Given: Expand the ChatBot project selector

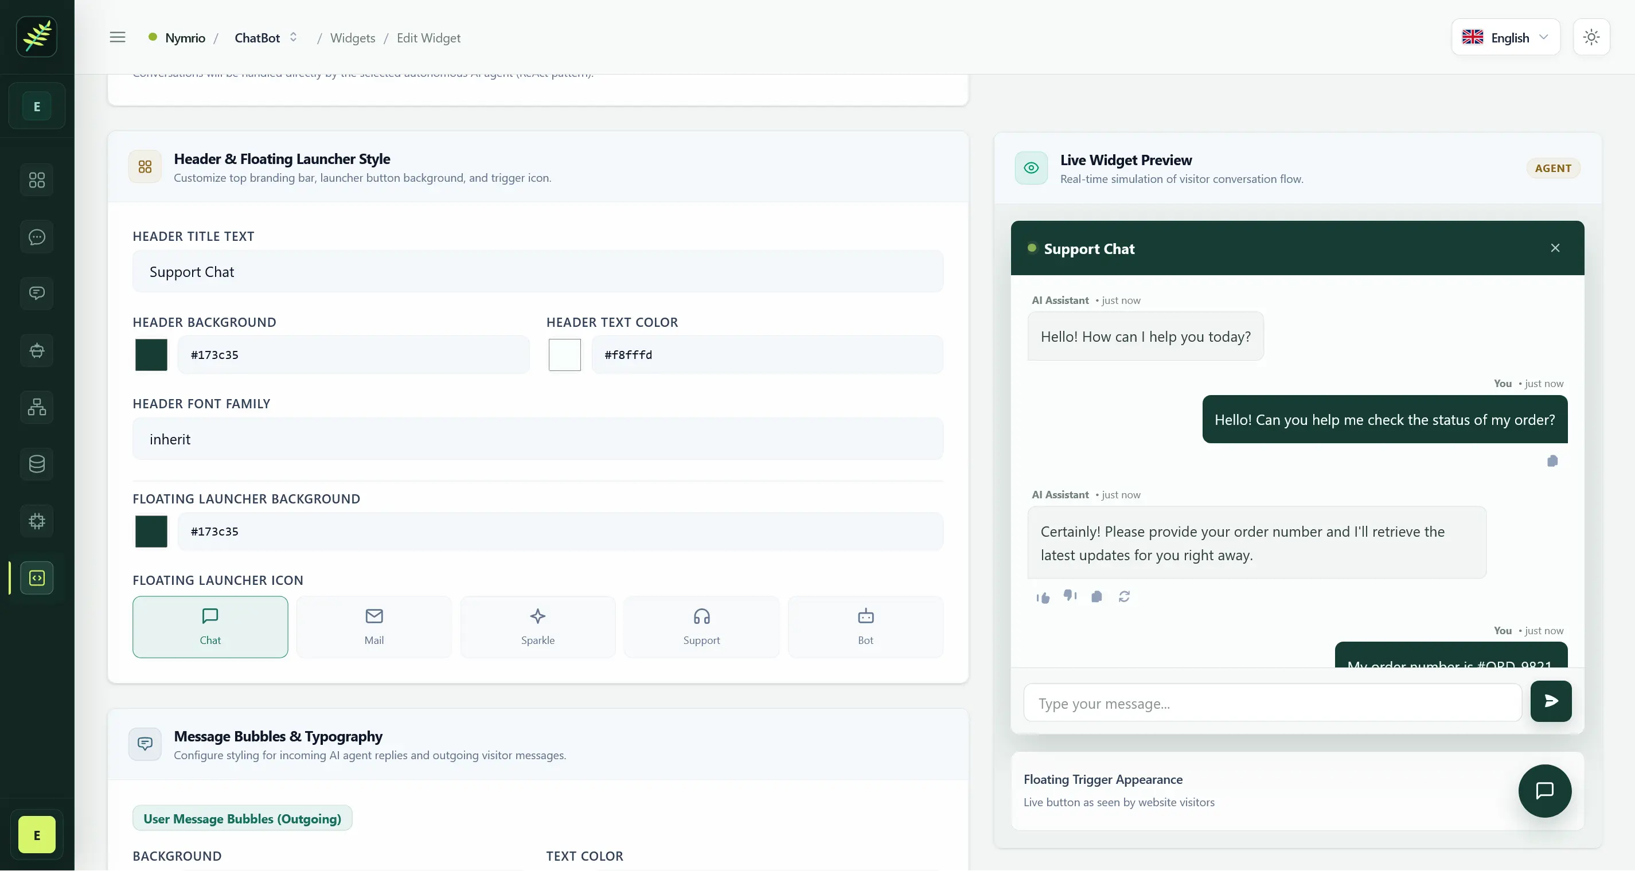Looking at the screenshot, I should click(x=266, y=37).
